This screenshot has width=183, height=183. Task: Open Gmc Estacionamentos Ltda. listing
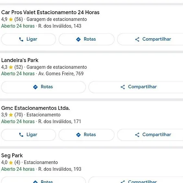click(x=35, y=108)
